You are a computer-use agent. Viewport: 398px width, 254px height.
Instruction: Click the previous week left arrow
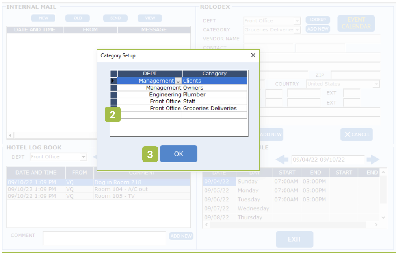pyautogui.click(x=282, y=160)
